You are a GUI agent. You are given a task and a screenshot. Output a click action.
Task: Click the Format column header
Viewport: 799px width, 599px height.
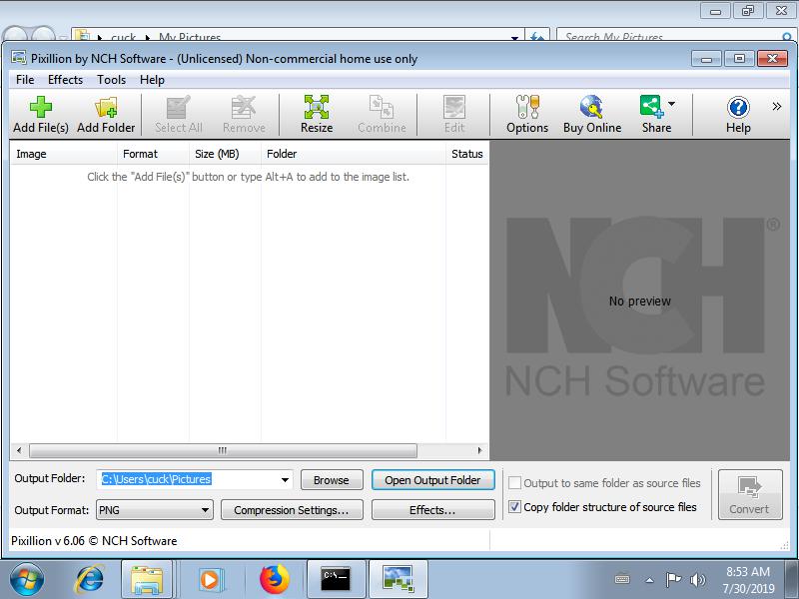pyautogui.click(x=140, y=154)
